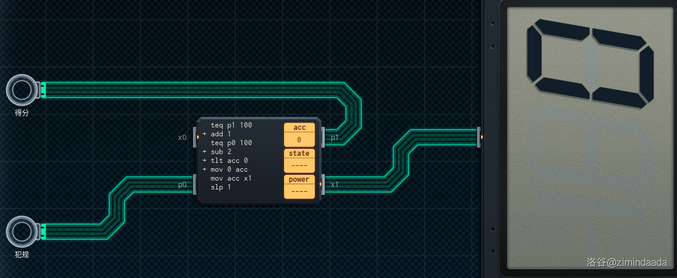Place cursor on code line 'tlt acc 0'

coord(229,161)
